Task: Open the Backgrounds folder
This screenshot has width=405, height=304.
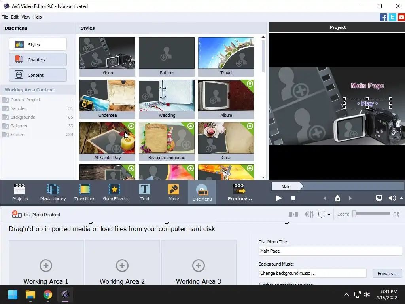Action: [38, 117]
